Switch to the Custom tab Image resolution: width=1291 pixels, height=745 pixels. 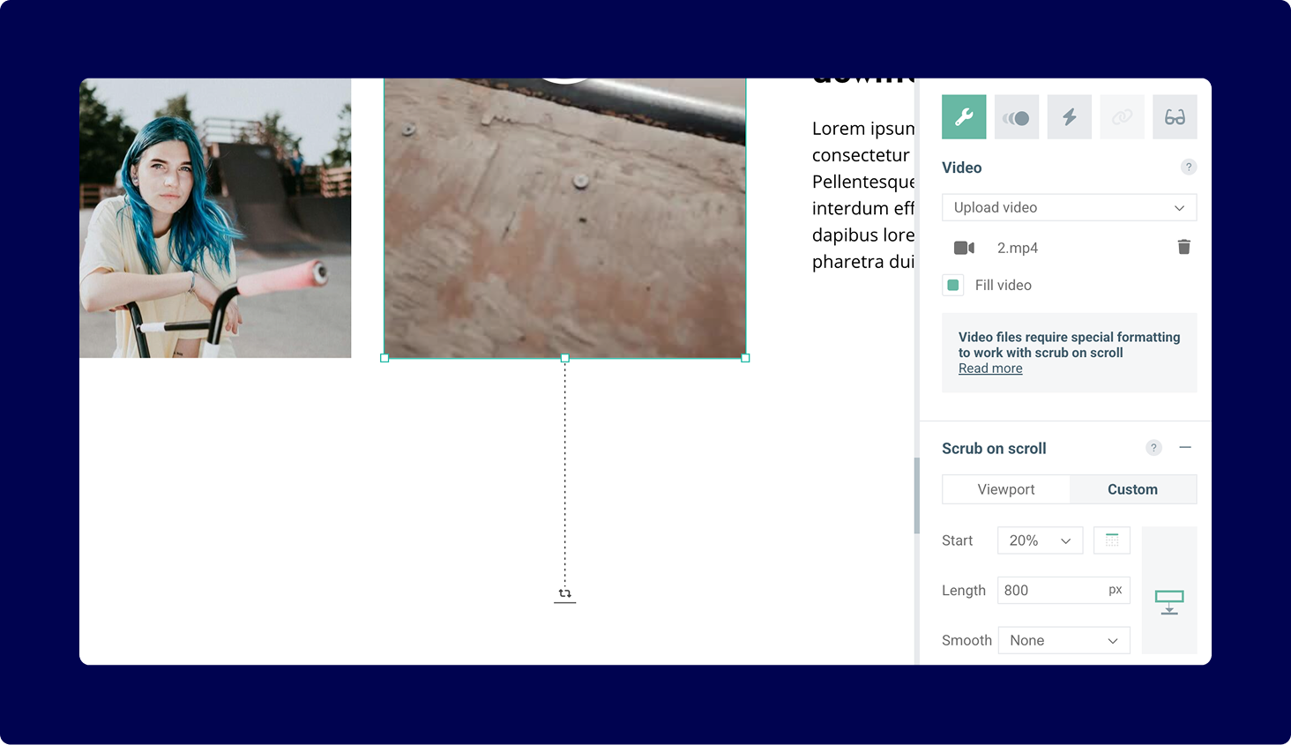pyautogui.click(x=1133, y=489)
